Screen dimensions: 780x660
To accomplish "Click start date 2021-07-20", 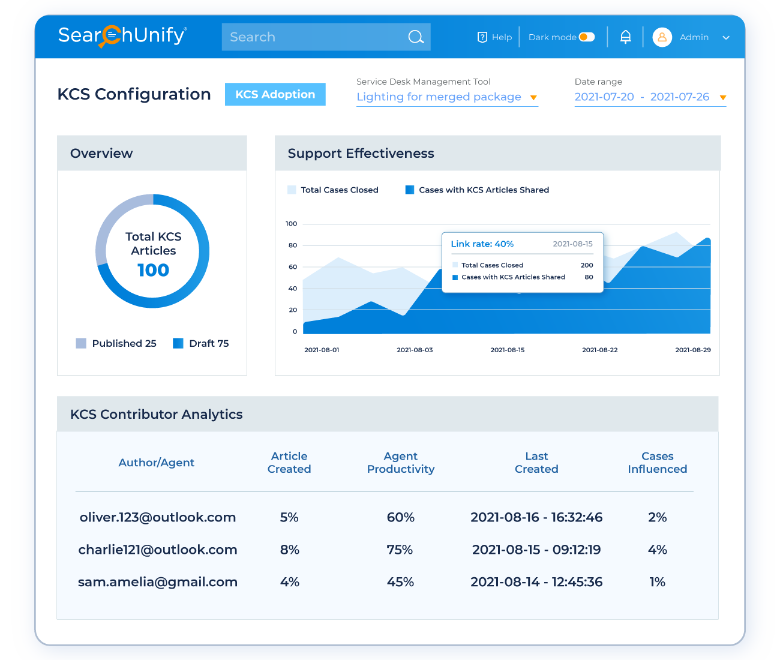I will coord(604,97).
